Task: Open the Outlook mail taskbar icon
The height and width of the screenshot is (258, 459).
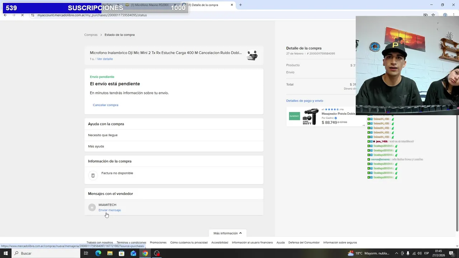Action: [133, 253]
